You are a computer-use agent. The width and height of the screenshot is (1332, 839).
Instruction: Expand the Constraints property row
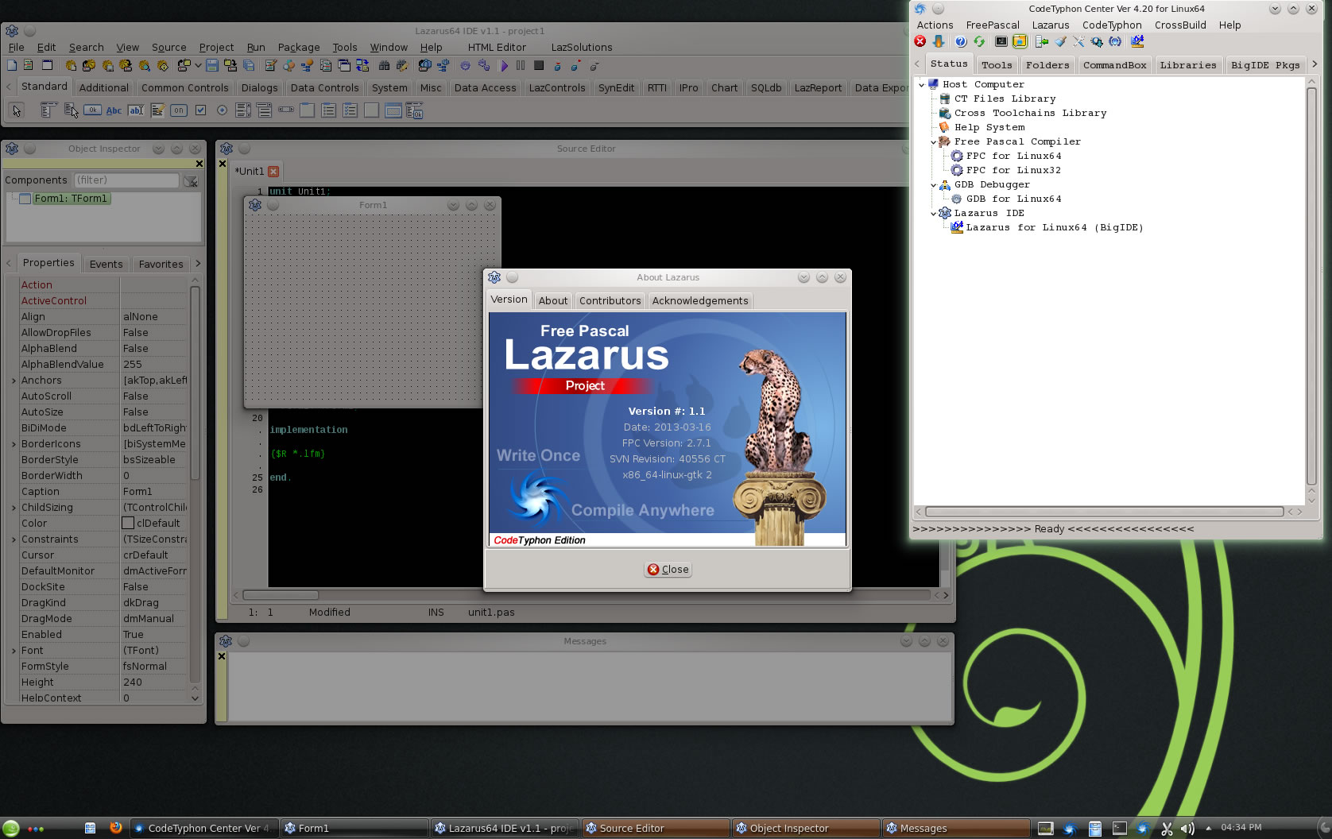(14, 539)
